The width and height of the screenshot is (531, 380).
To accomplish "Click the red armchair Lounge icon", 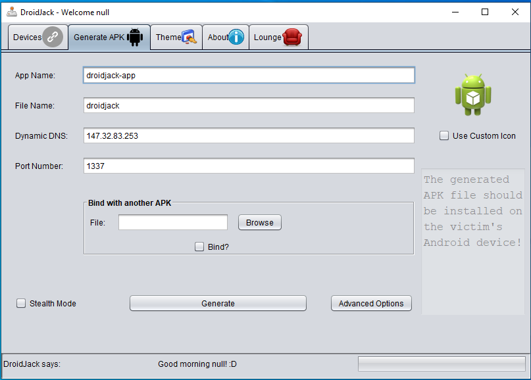I will (292, 37).
